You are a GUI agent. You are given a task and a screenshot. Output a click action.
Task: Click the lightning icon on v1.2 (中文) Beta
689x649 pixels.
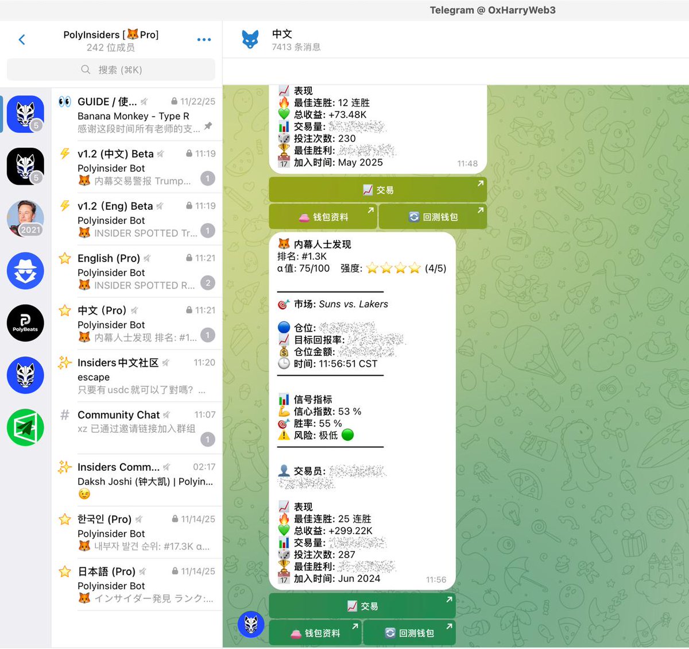tap(65, 153)
